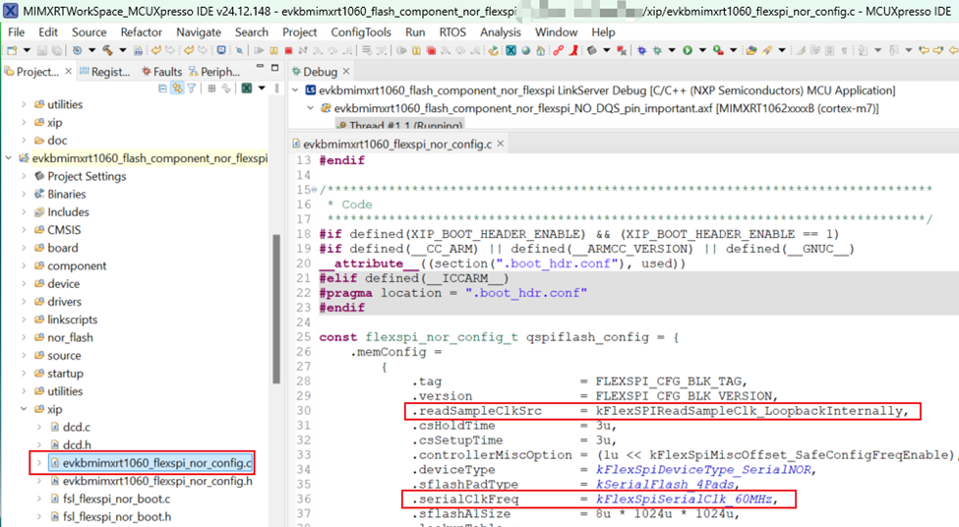Select the Project Settings node
The width and height of the screenshot is (959, 527).
[87, 176]
